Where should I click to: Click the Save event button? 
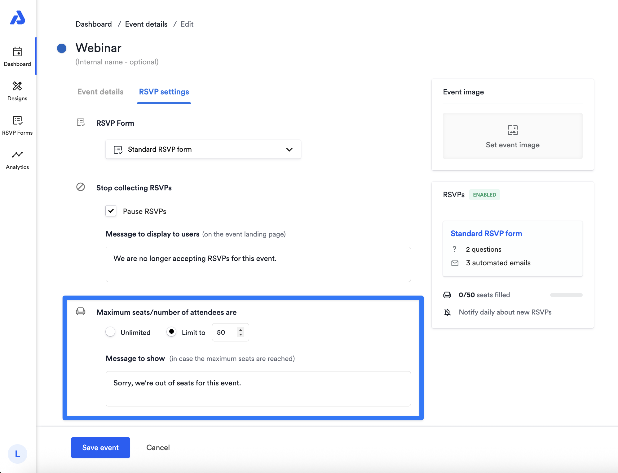[100, 447]
